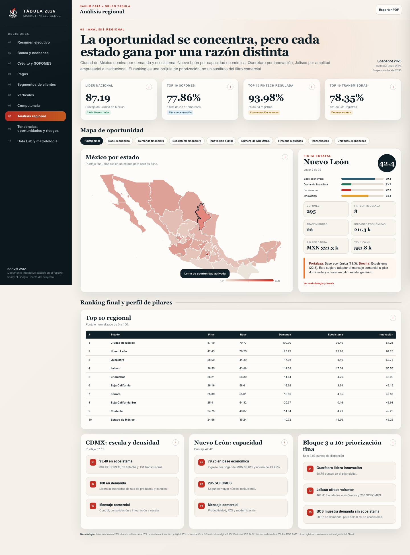The image size is (410, 555).
Task: Click the 2.06x Nuevo León badge
Action: coord(98,112)
